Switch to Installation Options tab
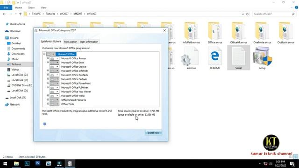Image resolution: width=299 pixels, height=168 pixels. tap(51, 42)
